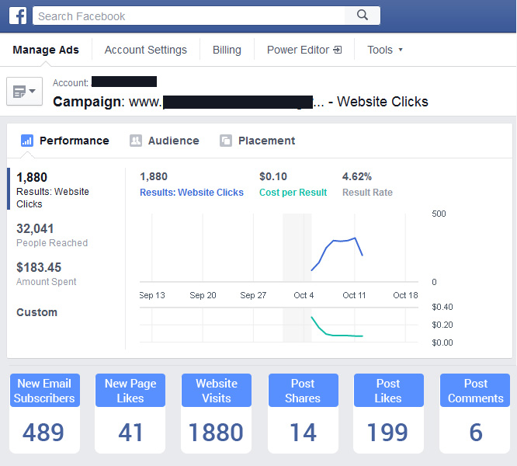
Task: Select the Custom metric option
Action: (x=37, y=312)
